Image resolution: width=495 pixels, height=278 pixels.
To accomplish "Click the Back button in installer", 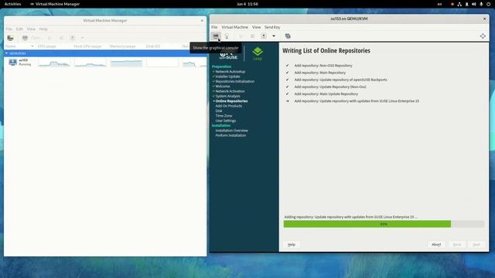I will pos(457,245).
